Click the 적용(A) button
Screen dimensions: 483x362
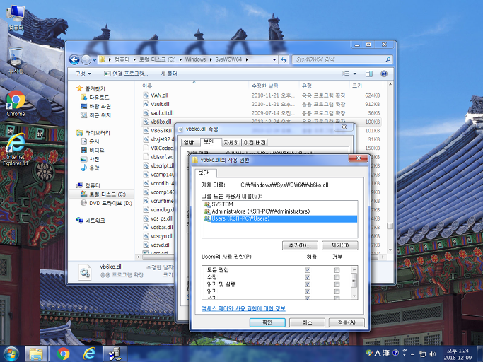point(347,322)
